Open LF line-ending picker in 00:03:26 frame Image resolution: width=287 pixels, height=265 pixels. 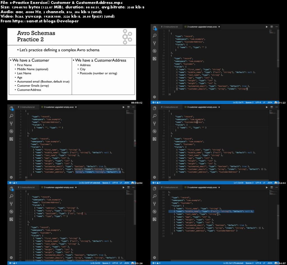point(121,263)
